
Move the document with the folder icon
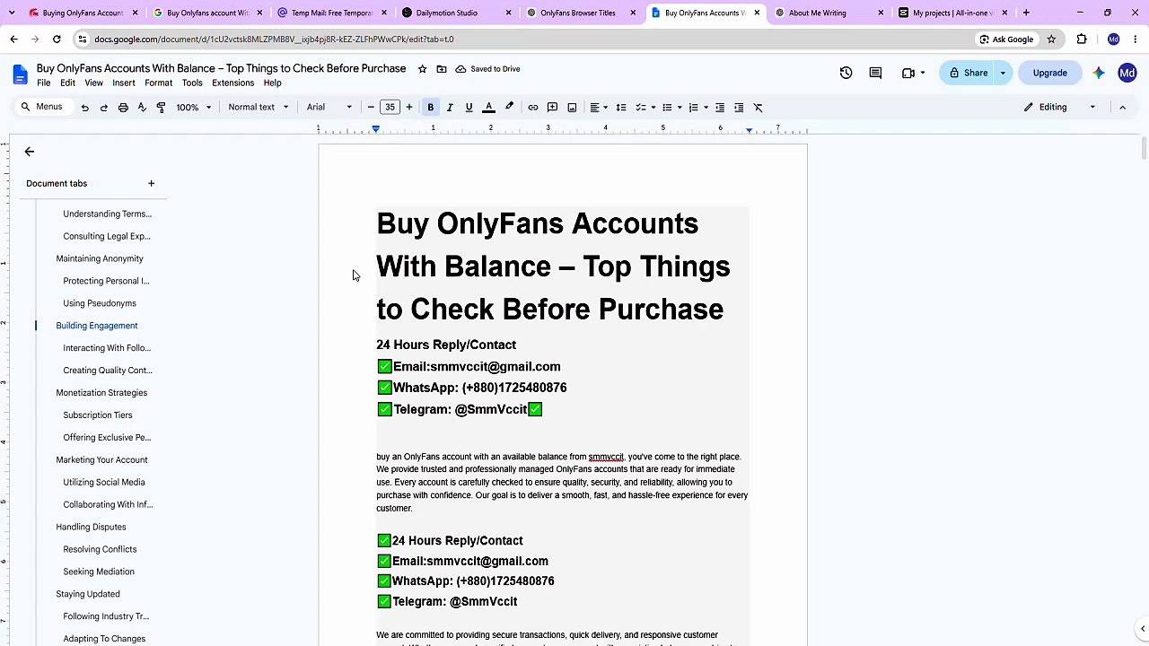click(x=442, y=69)
